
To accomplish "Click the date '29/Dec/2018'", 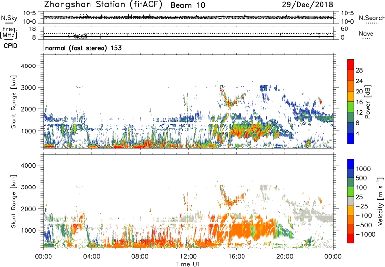I will click(308, 4).
